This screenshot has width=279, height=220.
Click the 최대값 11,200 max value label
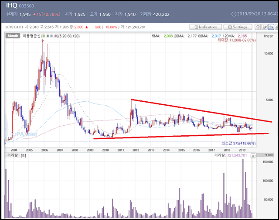click(236, 40)
